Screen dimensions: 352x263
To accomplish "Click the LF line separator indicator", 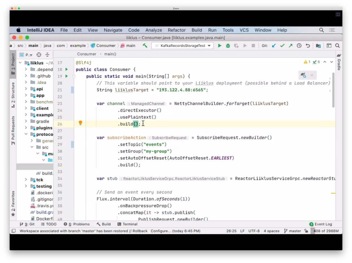I will (x=243, y=231).
